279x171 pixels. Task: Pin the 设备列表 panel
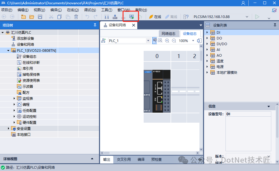tap(275, 25)
